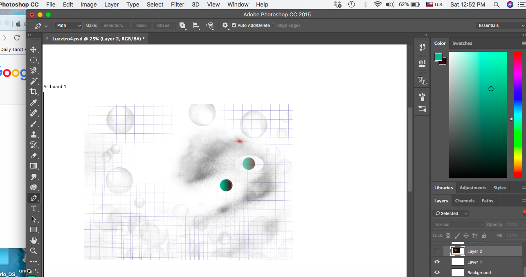Click the Selection... button

115,25
